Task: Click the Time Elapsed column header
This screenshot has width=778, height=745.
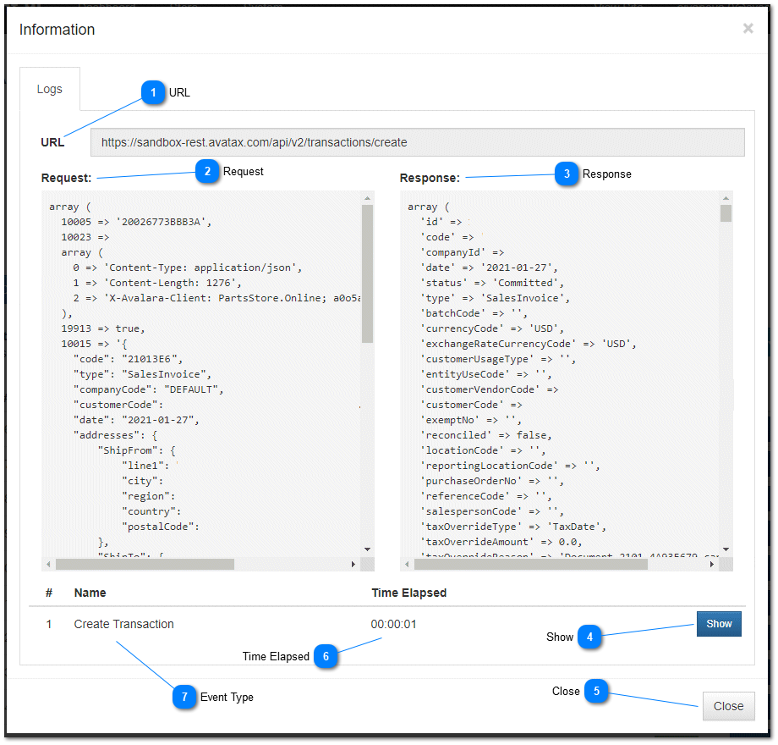Action: [x=408, y=593]
